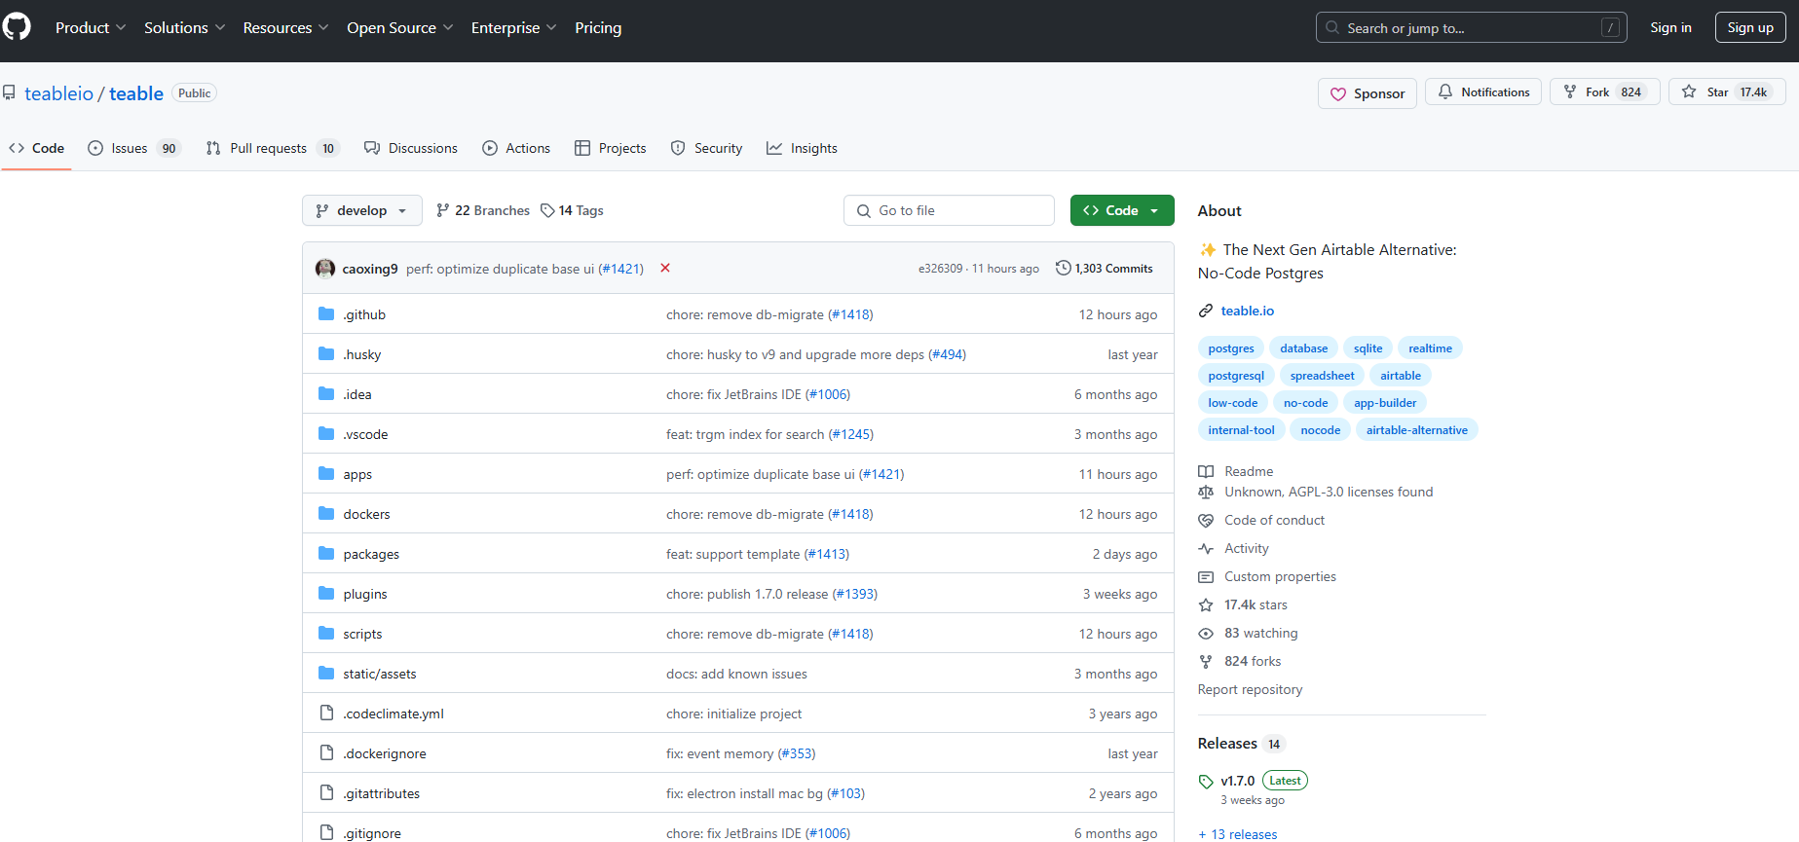
Task: Click the Activity pulse icon
Action: [1206, 548]
